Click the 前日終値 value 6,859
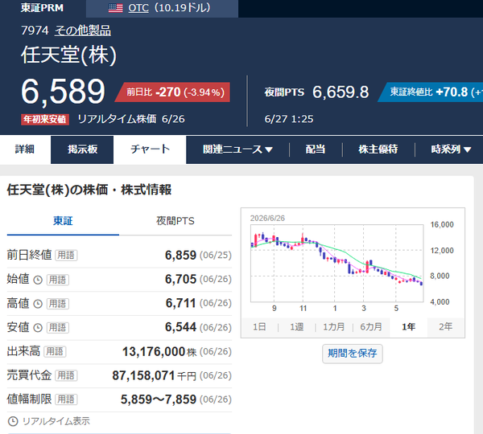 click(x=180, y=256)
